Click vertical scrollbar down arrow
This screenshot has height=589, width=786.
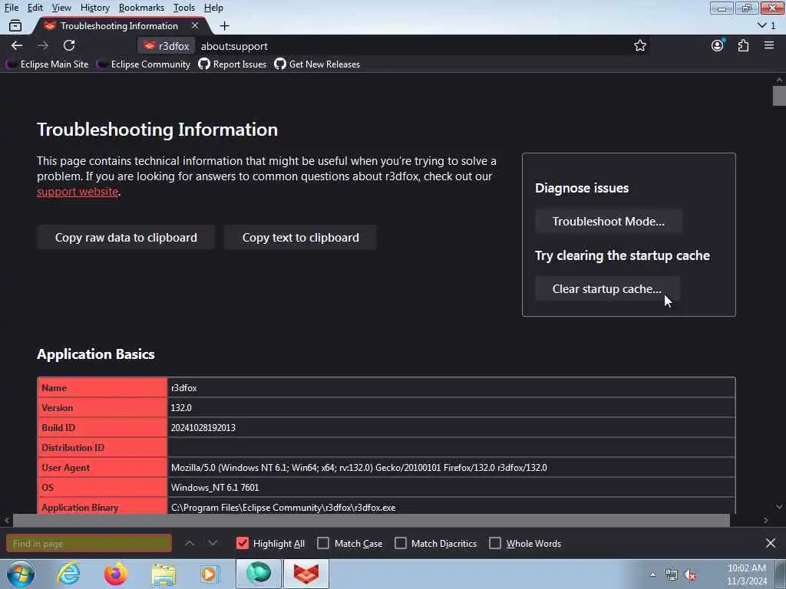click(x=779, y=507)
